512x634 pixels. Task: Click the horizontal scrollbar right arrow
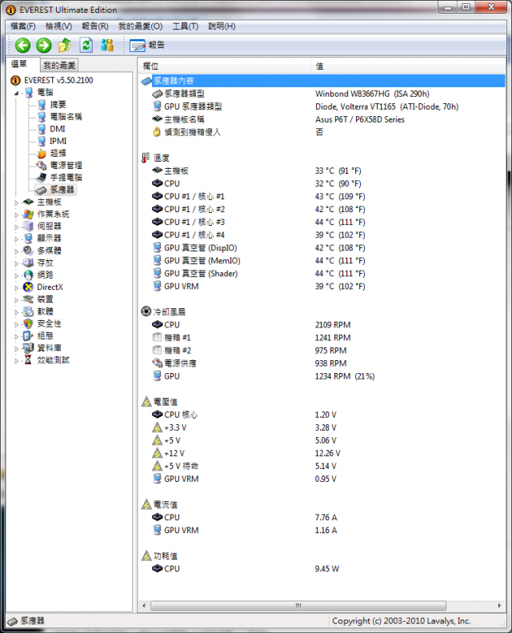[x=499, y=606]
